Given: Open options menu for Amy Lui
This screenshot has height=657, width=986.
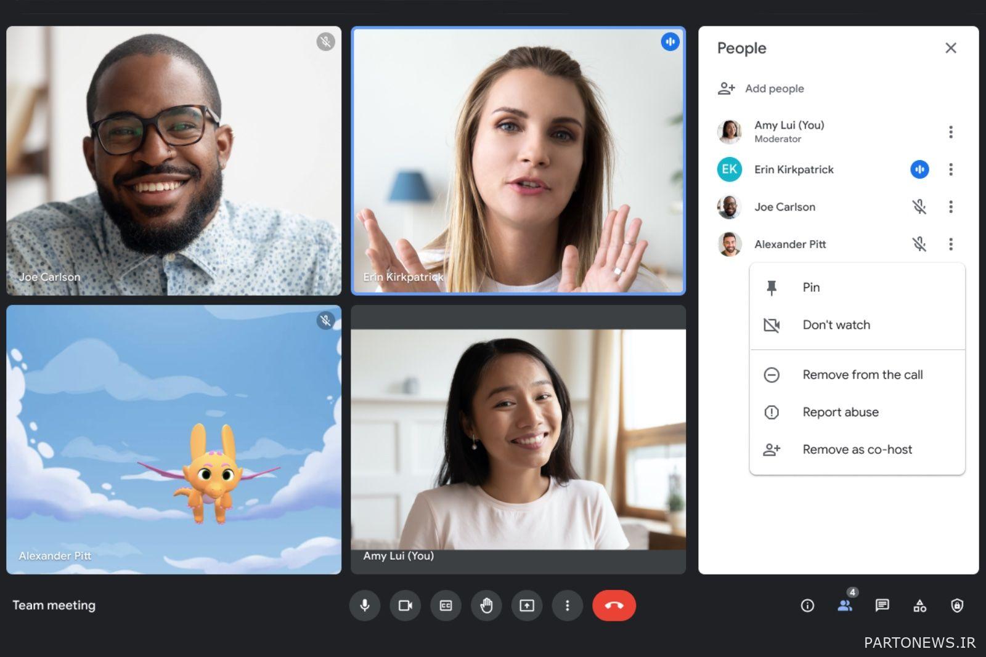Looking at the screenshot, I should [951, 132].
